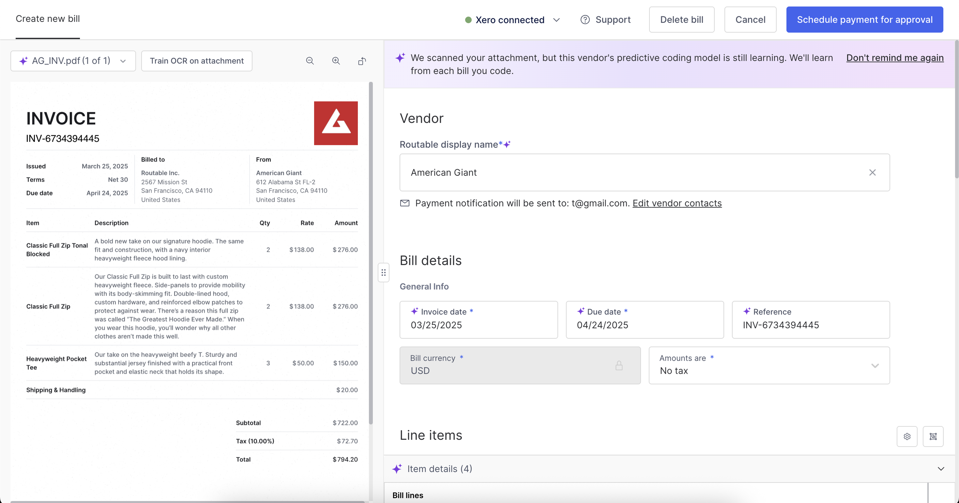Collapse the Item details (4) section
The height and width of the screenshot is (503, 959).
pyautogui.click(x=941, y=468)
